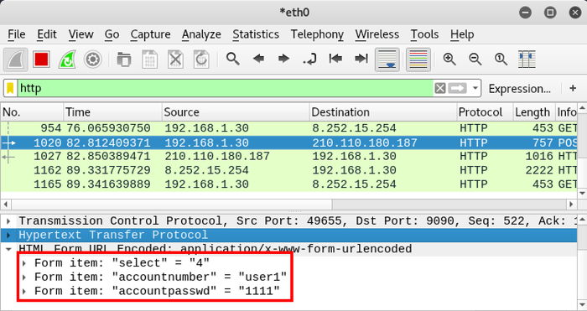Viewport: 587px width, 311px height.
Task: Open display filter history dropdown
Action: (x=475, y=89)
